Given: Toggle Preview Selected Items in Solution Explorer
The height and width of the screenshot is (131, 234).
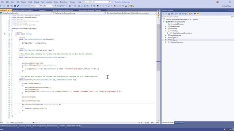Looking at the screenshot, I should point(197,14).
